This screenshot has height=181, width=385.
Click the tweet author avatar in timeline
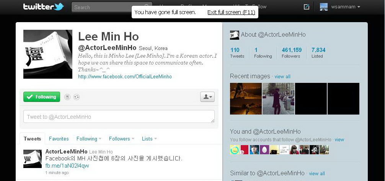33,159
